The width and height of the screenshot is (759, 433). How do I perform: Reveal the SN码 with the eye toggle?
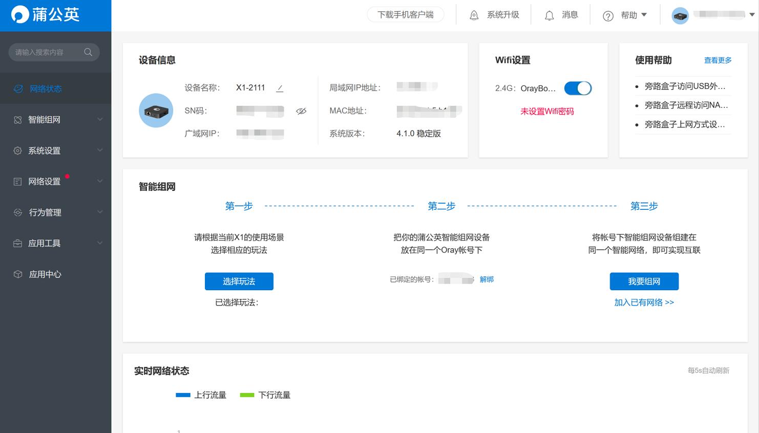(302, 111)
